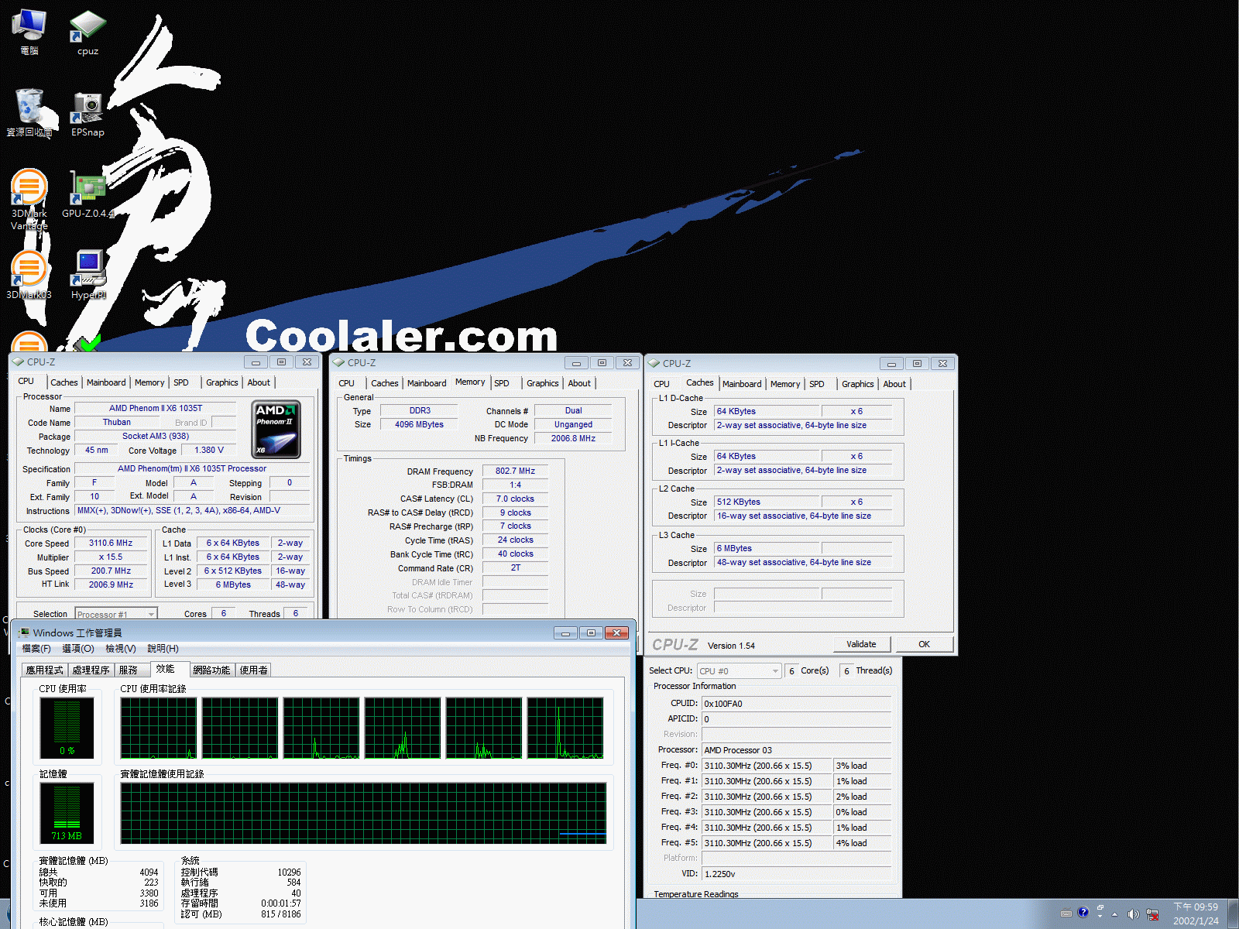Switch to the 網路功能 tab in Task Manager
Image resolution: width=1239 pixels, height=929 pixels.
coord(211,670)
